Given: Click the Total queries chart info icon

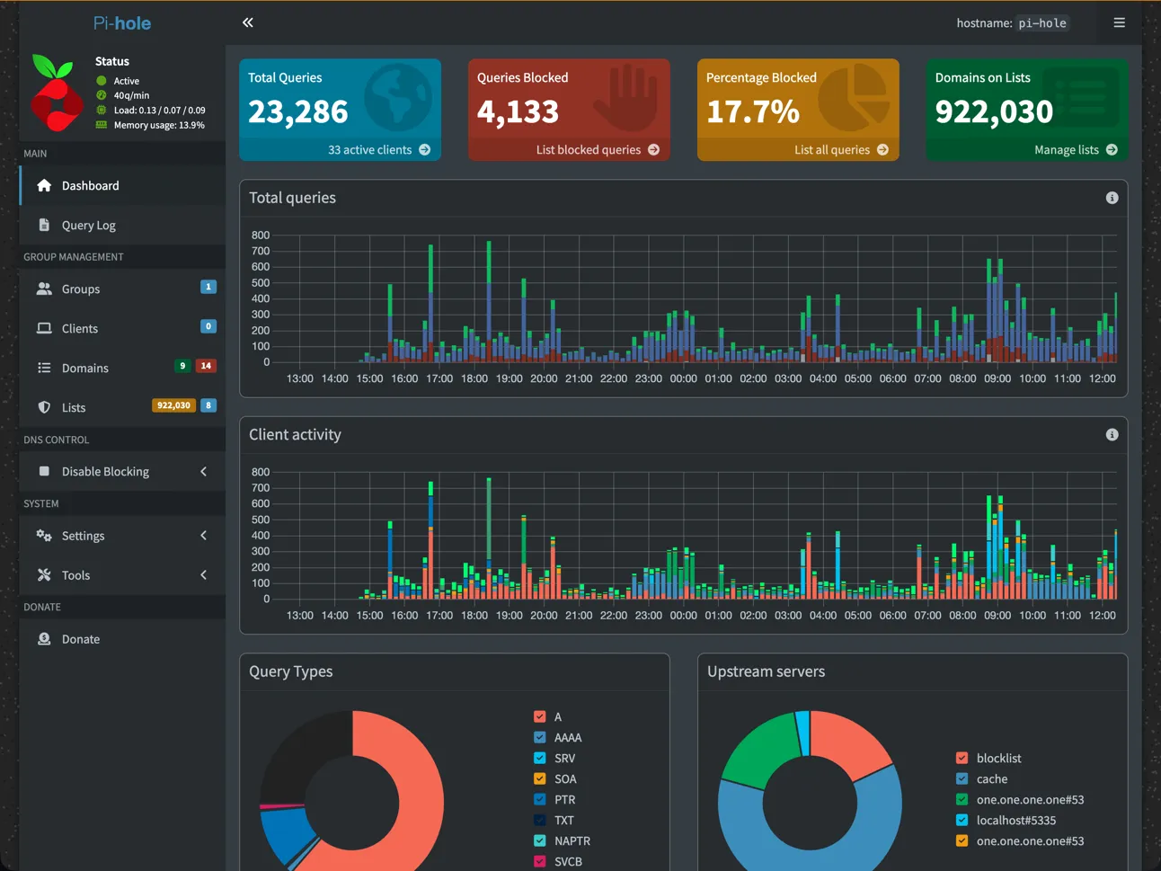Looking at the screenshot, I should 1112,198.
